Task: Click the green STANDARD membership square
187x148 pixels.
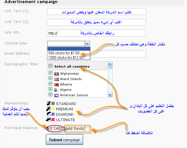Action: click(x=53, y=104)
